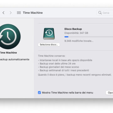
Task: Click Disponibilità: 347 GB text
Action: (76, 33)
